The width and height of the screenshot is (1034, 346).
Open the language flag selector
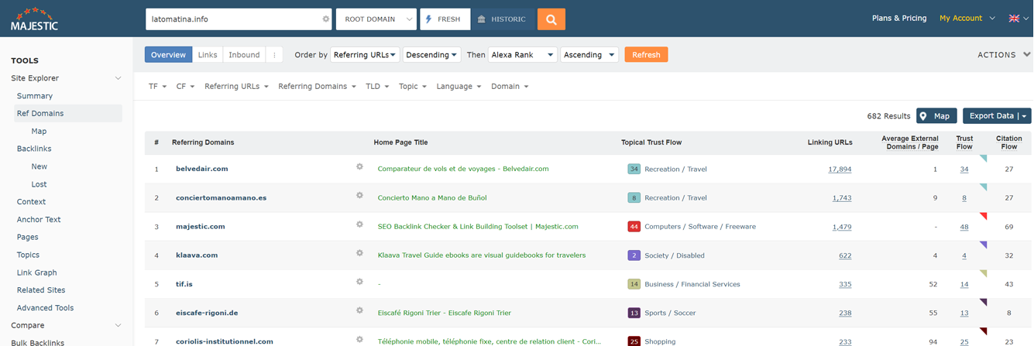click(1018, 19)
